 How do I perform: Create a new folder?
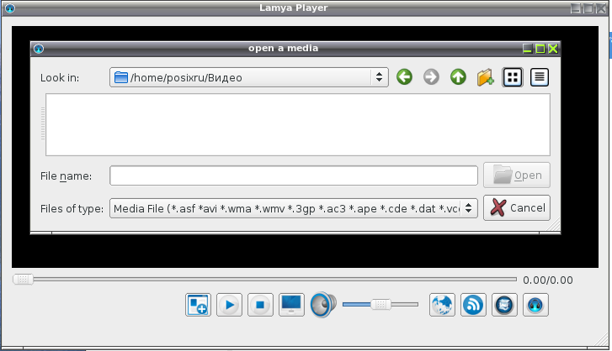(485, 77)
